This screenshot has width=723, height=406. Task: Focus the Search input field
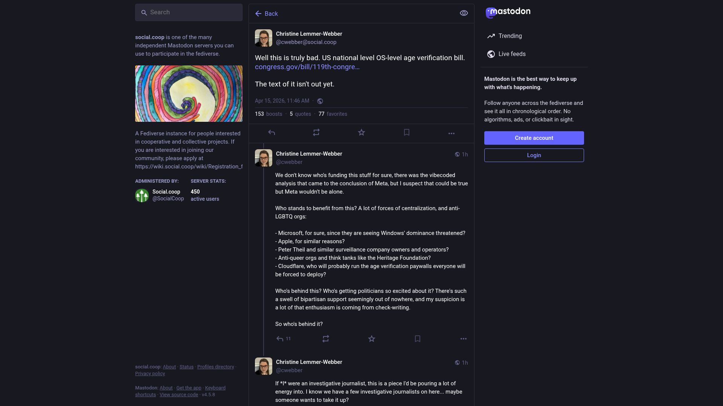pos(189,12)
